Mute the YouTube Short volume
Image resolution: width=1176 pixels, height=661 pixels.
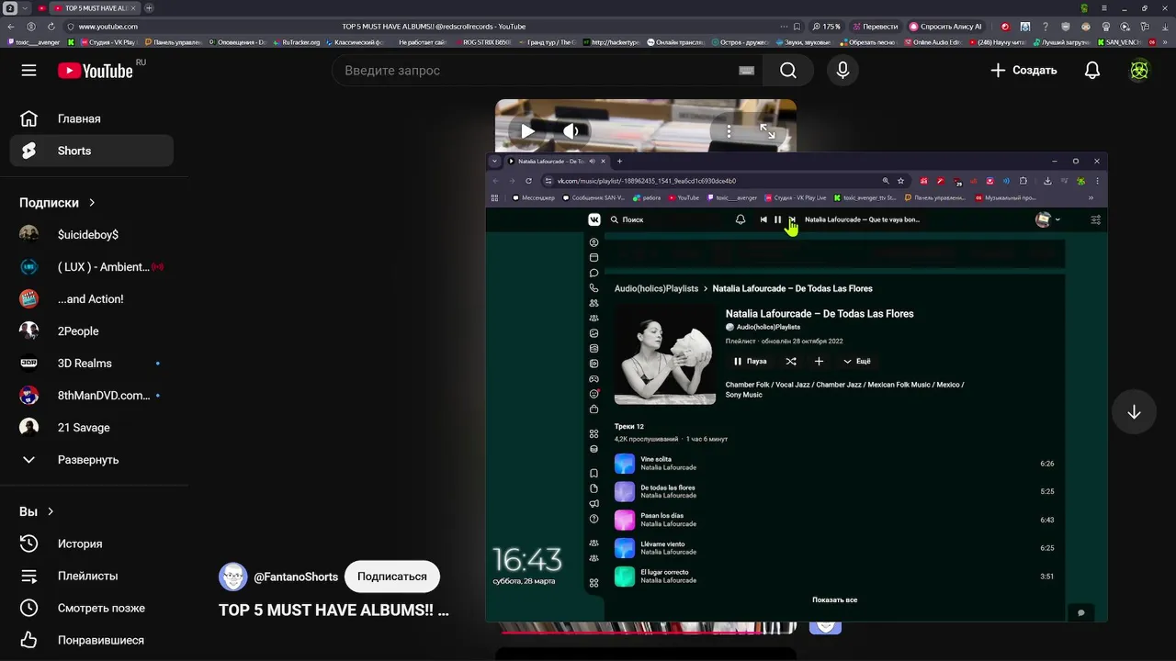(571, 131)
